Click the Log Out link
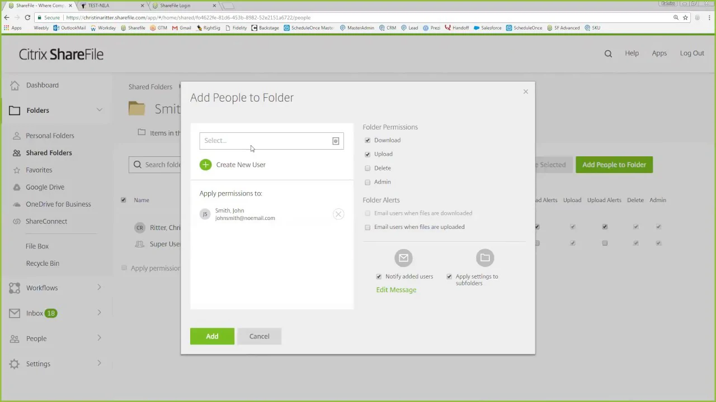The image size is (716, 402). coord(692,53)
